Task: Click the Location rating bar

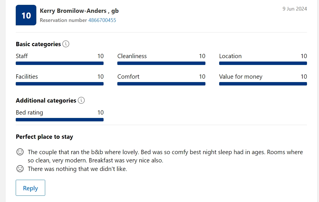Action: coord(263,63)
